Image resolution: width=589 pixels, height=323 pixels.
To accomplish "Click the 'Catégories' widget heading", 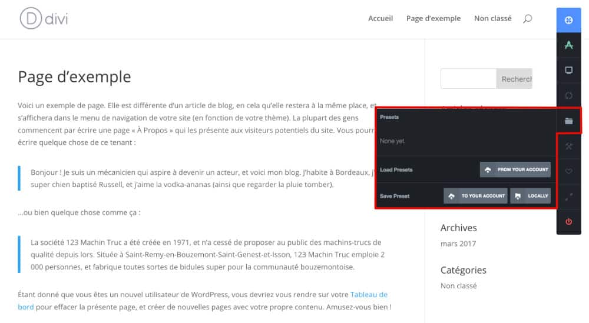I will tap(463, 270).
